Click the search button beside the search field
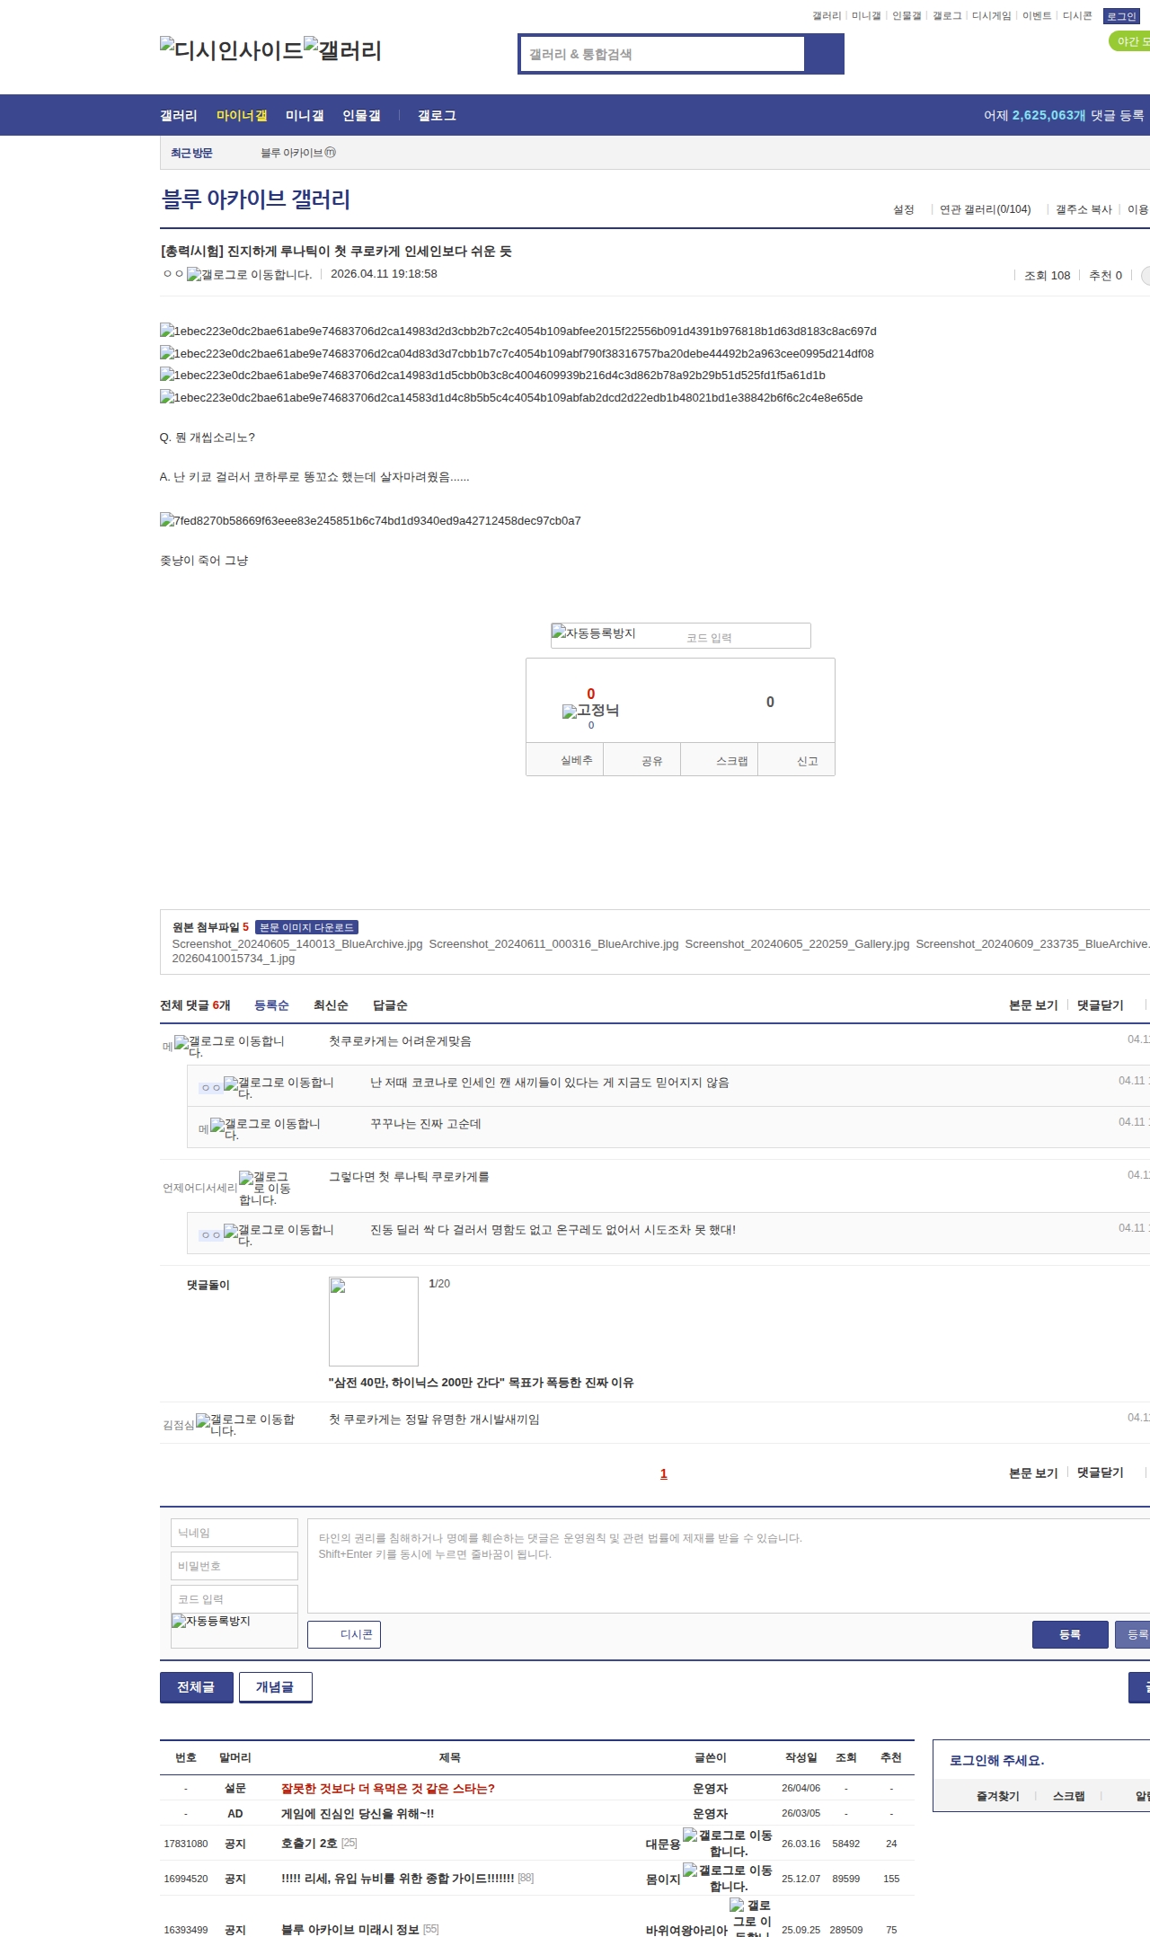This screenshot has width=1150, height=1937. click(824, 54)
